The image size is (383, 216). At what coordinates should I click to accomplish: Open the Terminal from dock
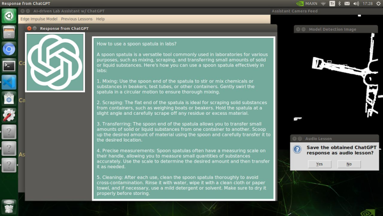coord(9,66)
